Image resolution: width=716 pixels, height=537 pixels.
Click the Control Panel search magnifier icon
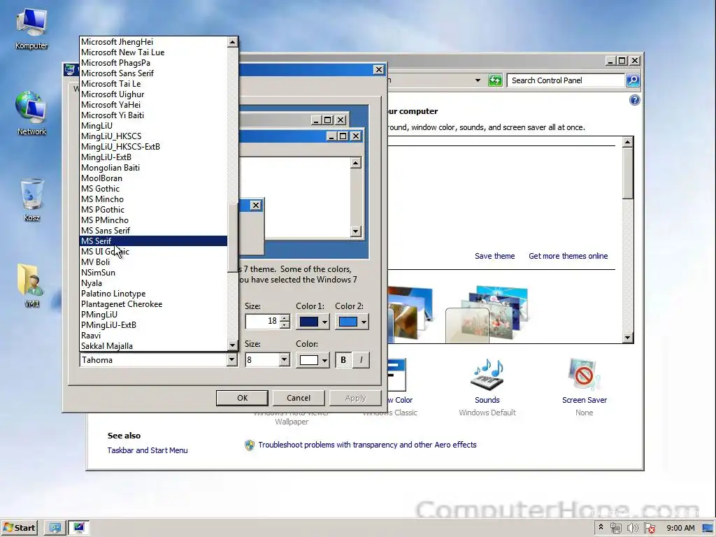[633, 80]
